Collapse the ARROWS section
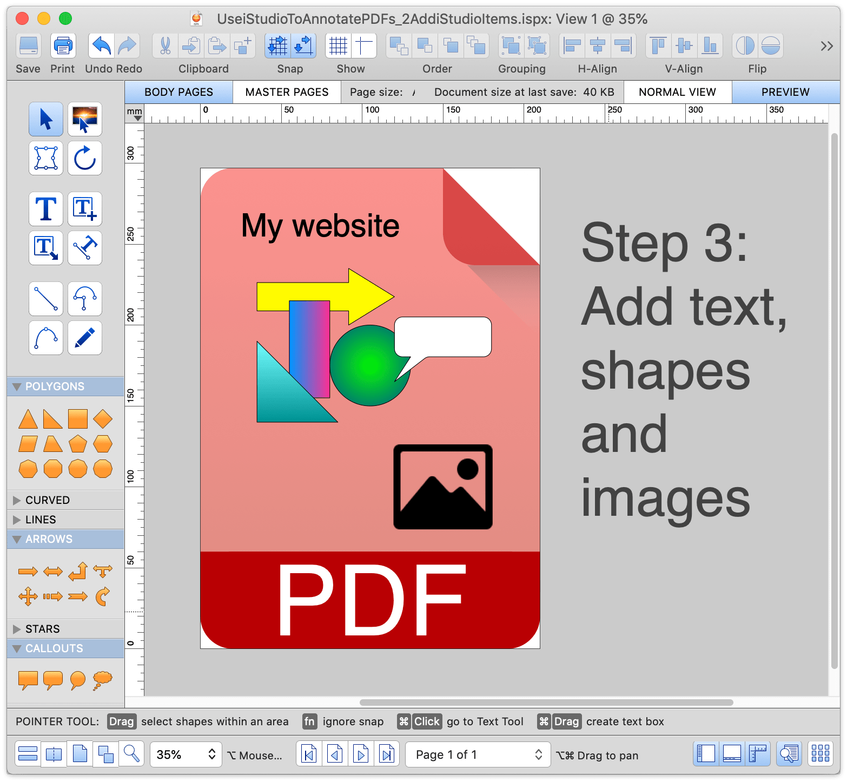This screenshot has height=781, width=847. pyautogui.click(x=16, y=539)
